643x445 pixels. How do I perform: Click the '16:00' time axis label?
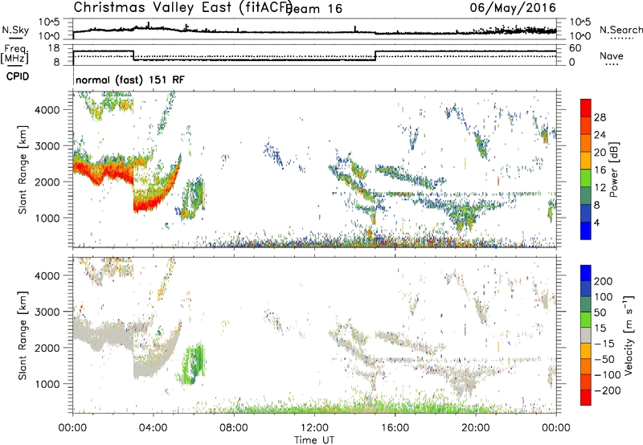pyautogui.click(x=395, y=428)
